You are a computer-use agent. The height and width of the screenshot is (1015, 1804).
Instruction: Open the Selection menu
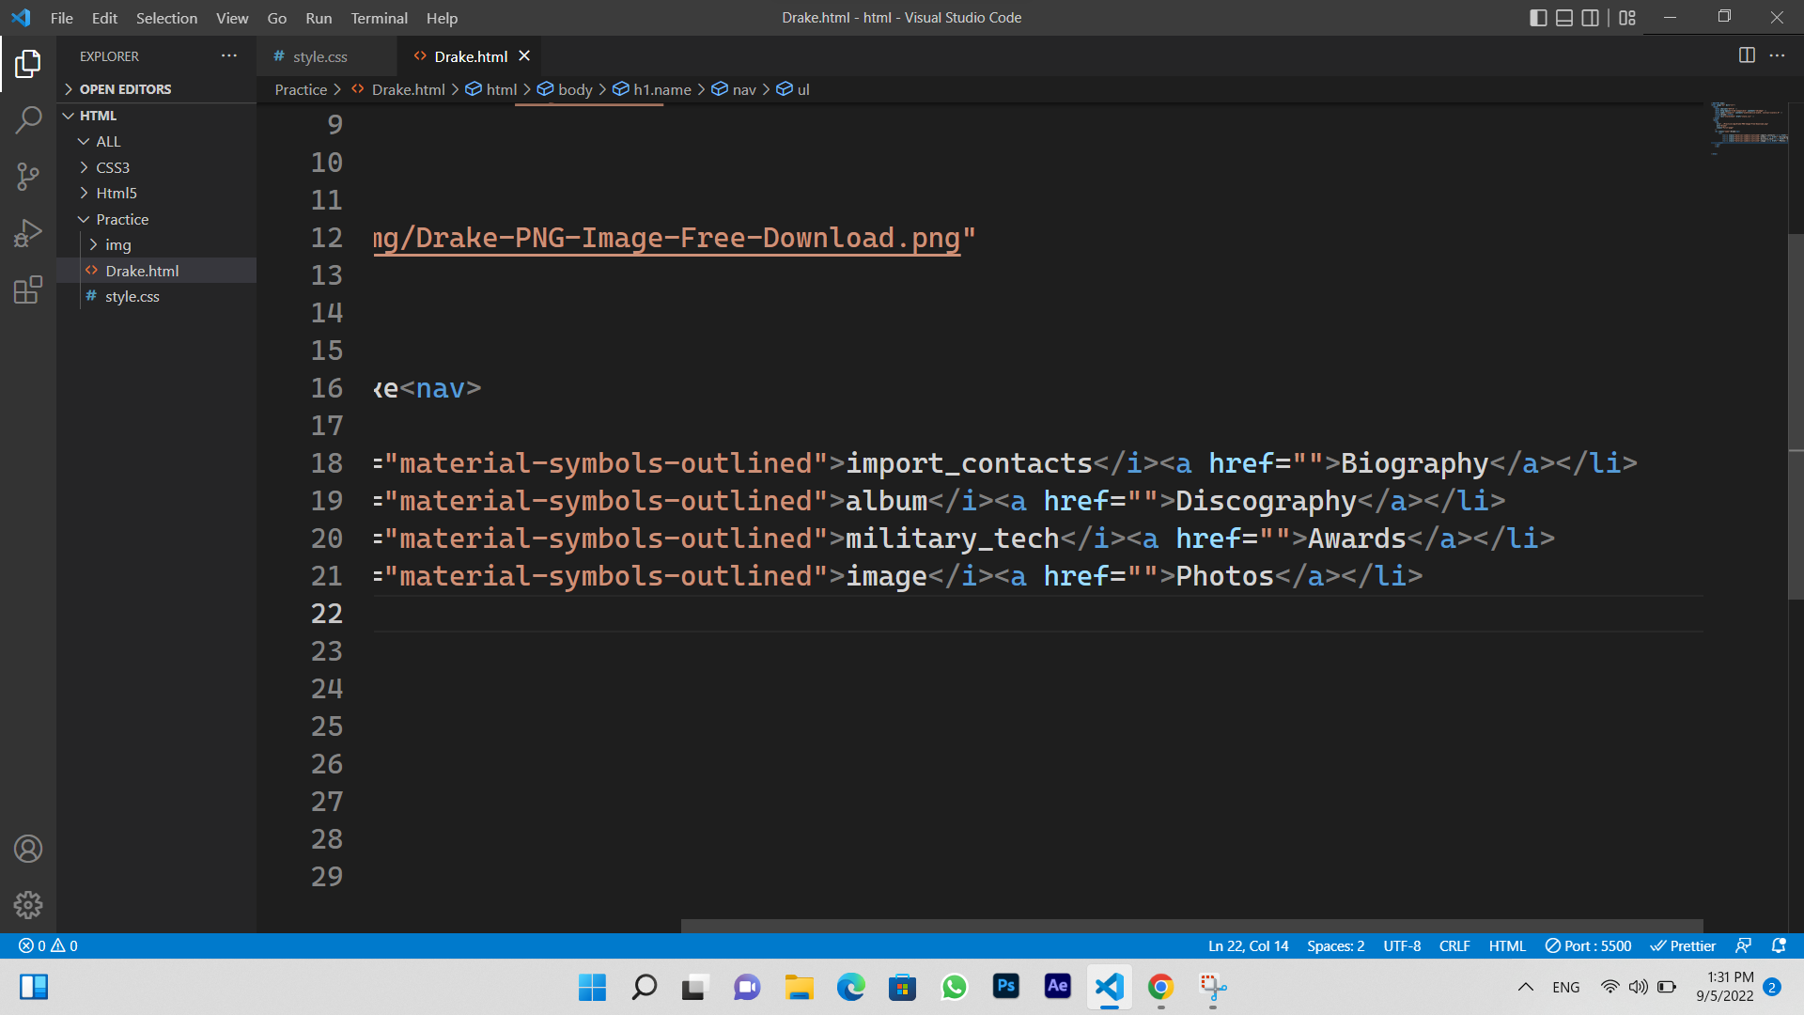coord(166,18)
